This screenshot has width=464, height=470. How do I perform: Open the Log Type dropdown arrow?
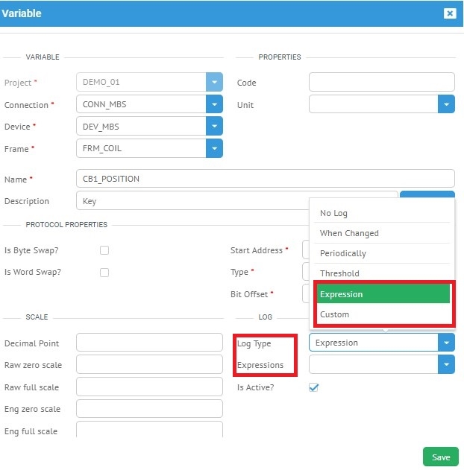[x=446, y=343]
